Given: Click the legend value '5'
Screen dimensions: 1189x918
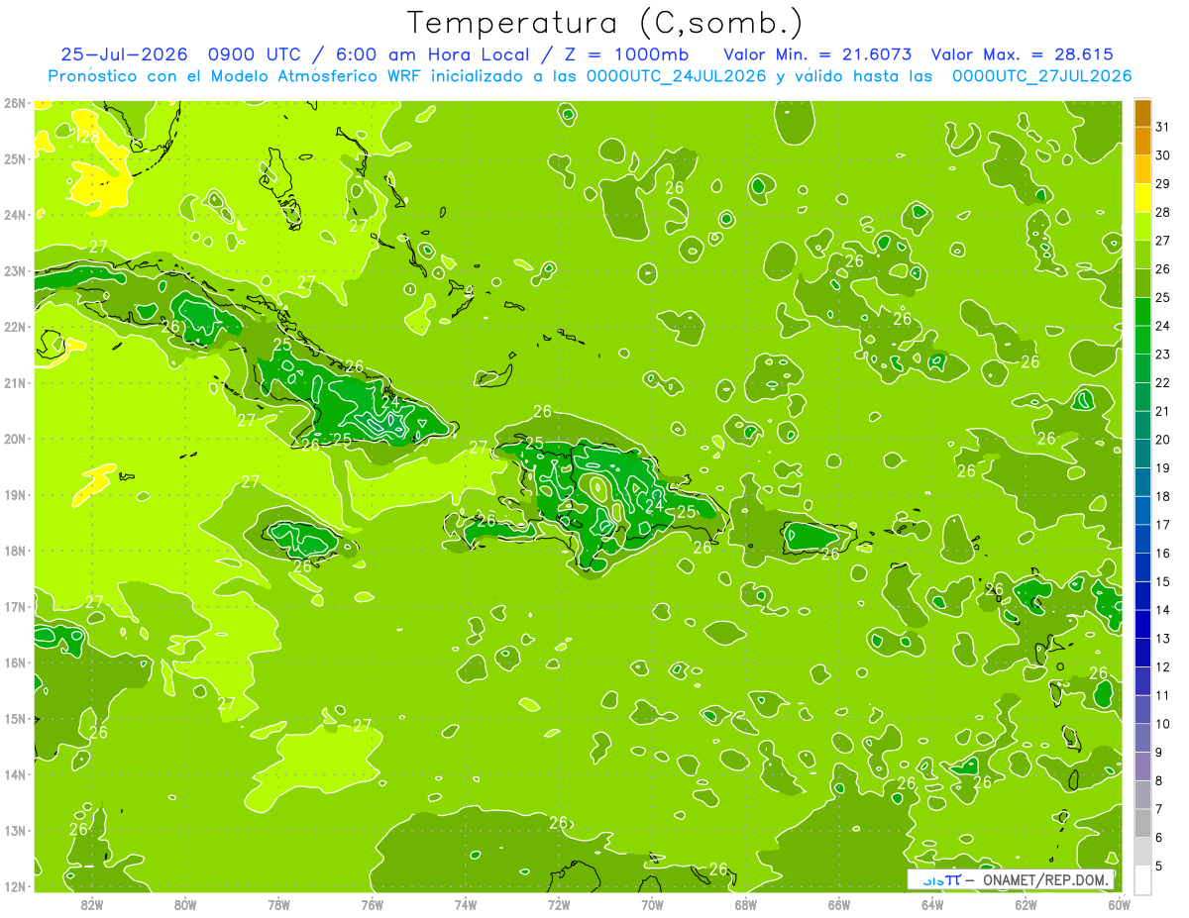Looking at the screenshot, I should coord(1160,866).
